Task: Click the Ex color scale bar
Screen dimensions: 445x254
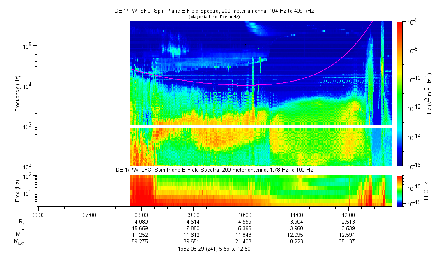Action: (x=400, y=93)
